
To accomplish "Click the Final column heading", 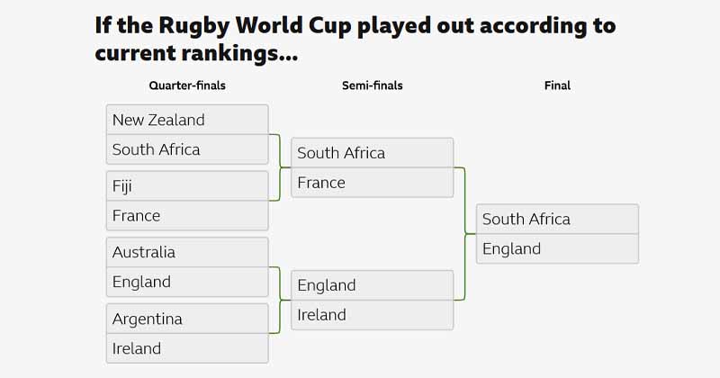I will point(557,85).
